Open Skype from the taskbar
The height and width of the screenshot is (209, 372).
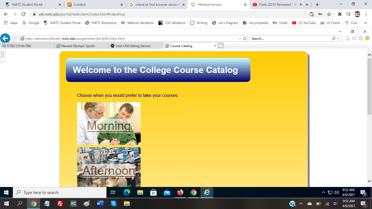coord(114,203)
